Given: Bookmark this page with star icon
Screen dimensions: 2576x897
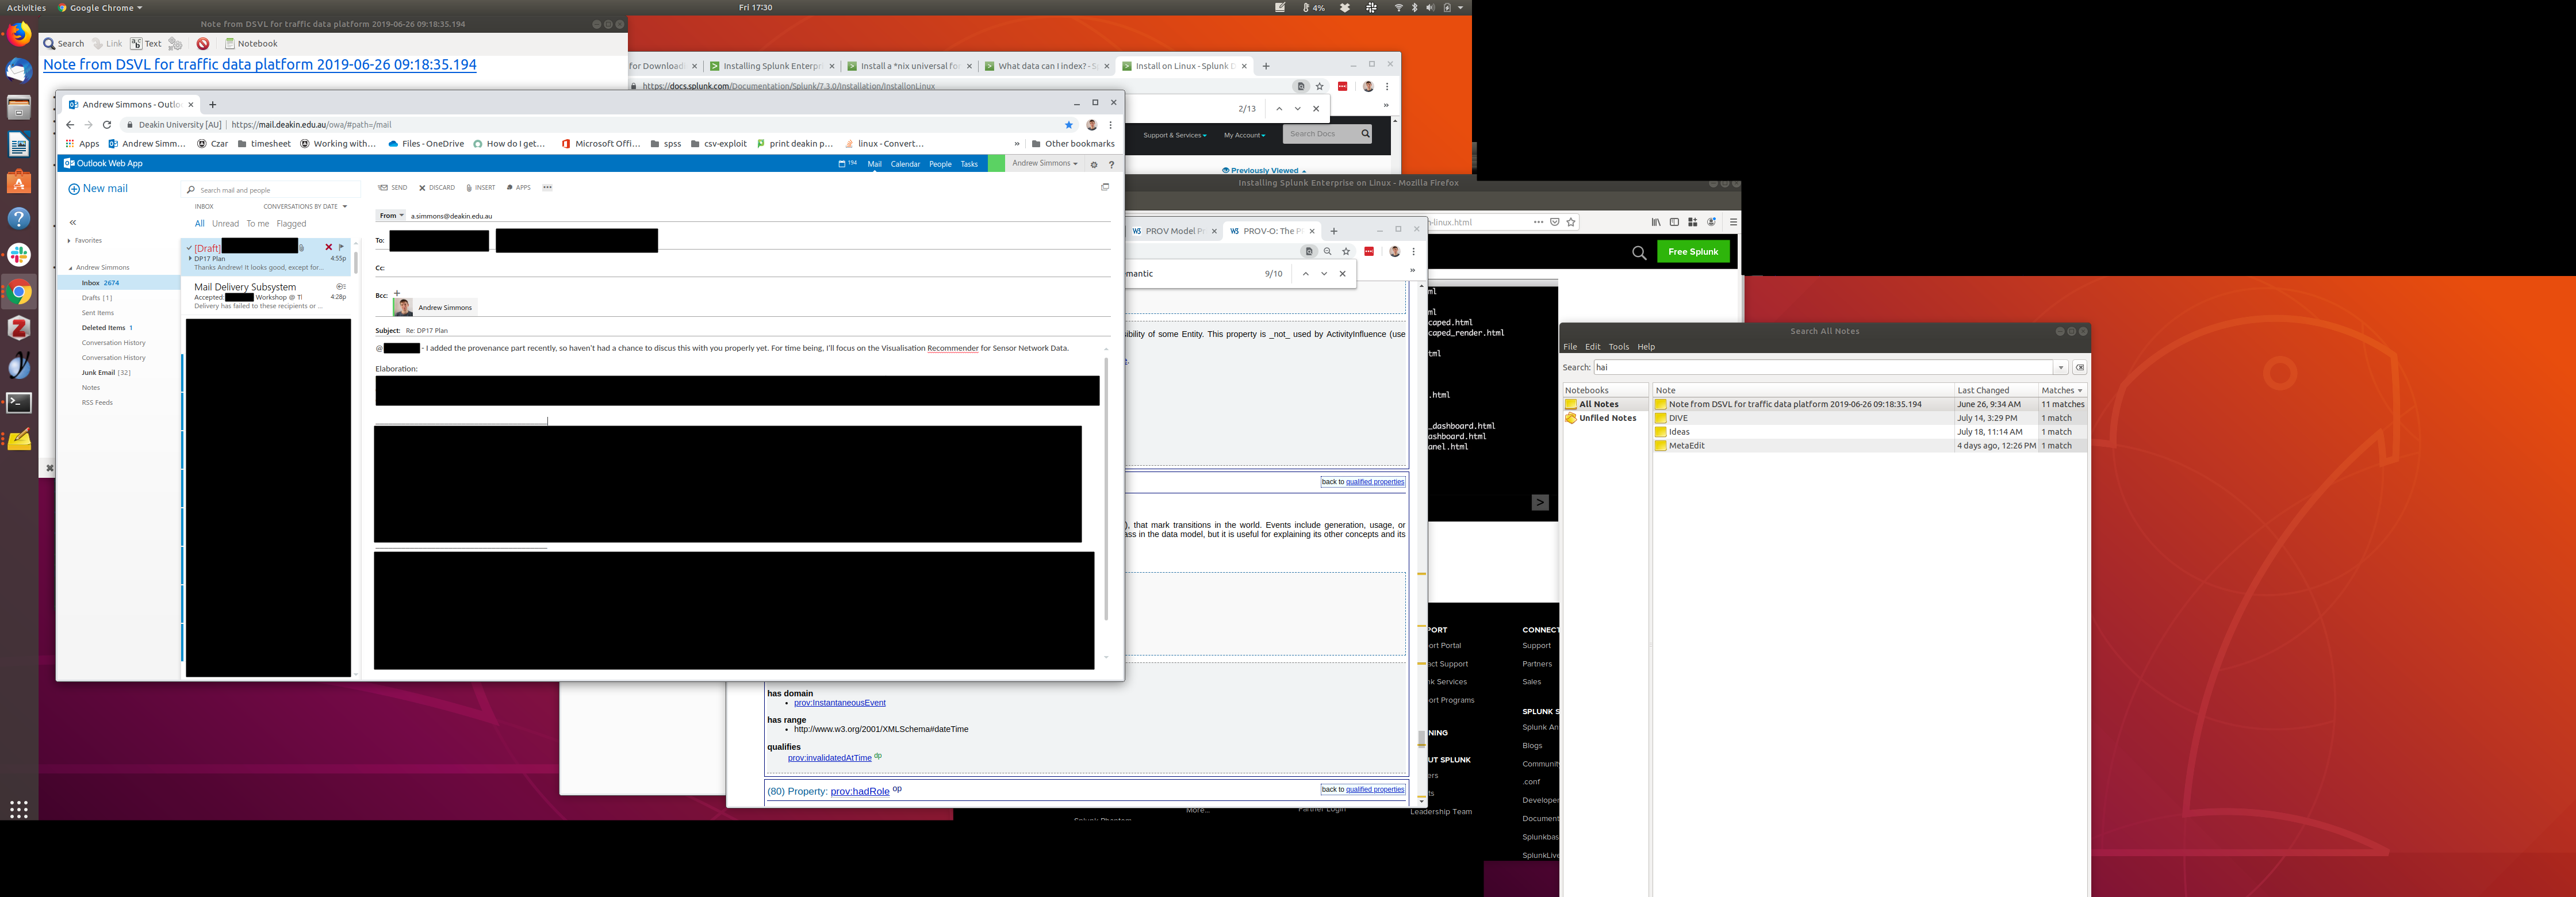Looking at the screenshot, I should coord(1068,125).
